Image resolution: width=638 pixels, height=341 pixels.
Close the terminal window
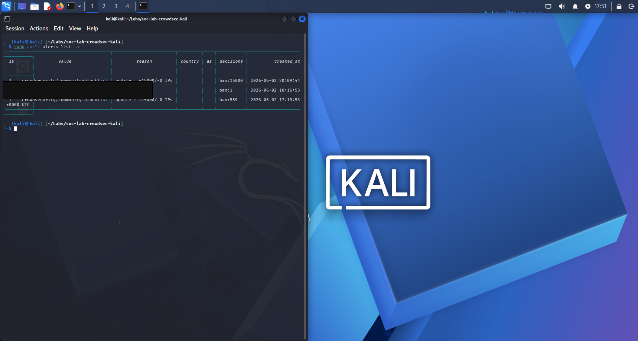302,19
